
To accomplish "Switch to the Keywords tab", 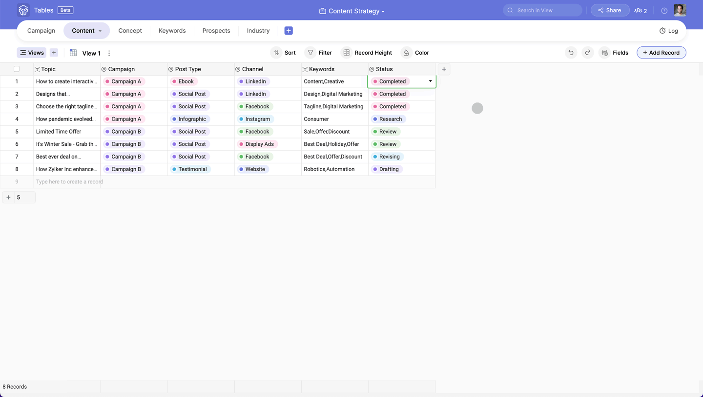I will click(x=172, y=31).
